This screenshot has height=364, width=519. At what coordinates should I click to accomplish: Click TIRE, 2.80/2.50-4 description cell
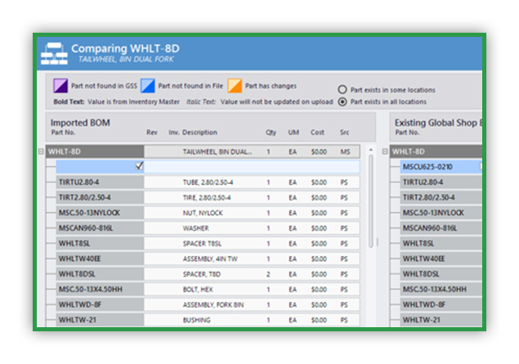(x=207, y=198)
